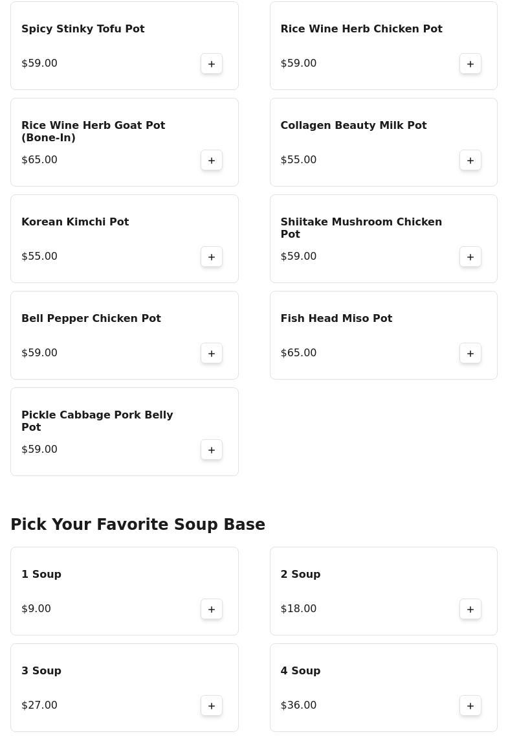Viewport: 508px width, 743px height.
Task: Add Korean Kimchi Pot to order
Action: (212, 257)
